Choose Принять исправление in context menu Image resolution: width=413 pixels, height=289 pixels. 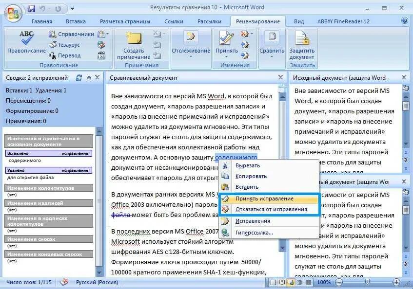coord(265,199)
